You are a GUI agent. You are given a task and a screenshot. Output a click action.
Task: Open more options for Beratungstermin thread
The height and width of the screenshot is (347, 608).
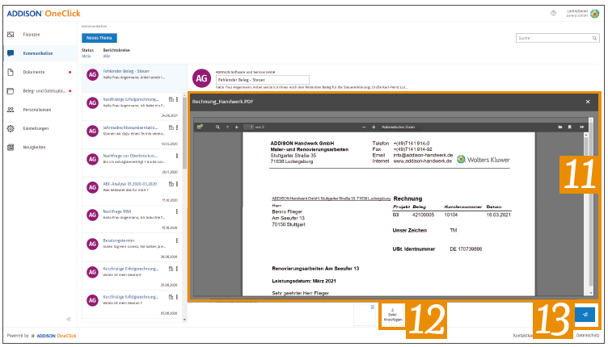pos(177,240)
